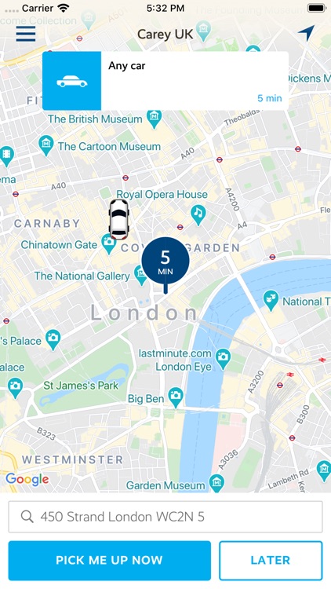This screenshot has height=589, width=331.
Task: Open the Google logo link
Action: coord(27,479)
